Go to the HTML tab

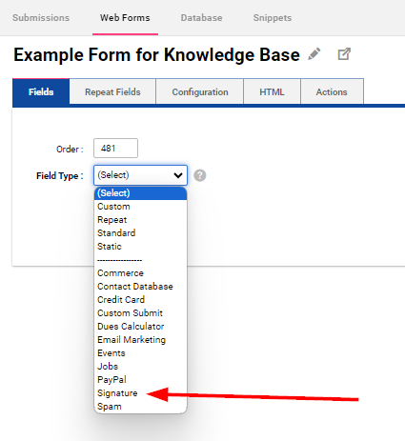point(272,91)
